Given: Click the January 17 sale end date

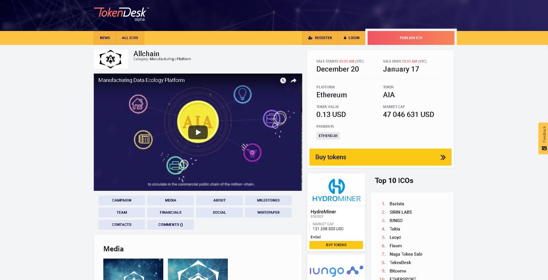Looking at the screenshot, I should 401,69.
